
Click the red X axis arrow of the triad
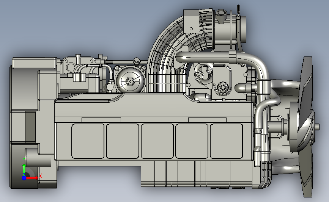(32, 178)
